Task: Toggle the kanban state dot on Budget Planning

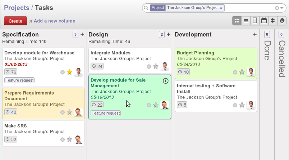Action: 235,72
